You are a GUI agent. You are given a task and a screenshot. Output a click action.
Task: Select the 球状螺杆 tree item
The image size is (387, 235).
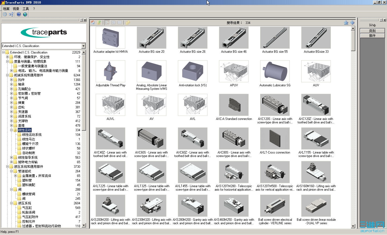point(28,148)
